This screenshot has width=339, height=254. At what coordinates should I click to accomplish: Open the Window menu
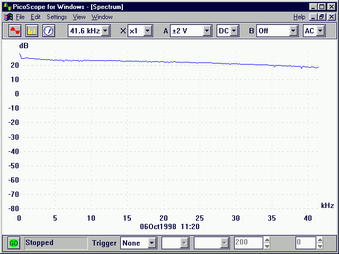(102, 17)
